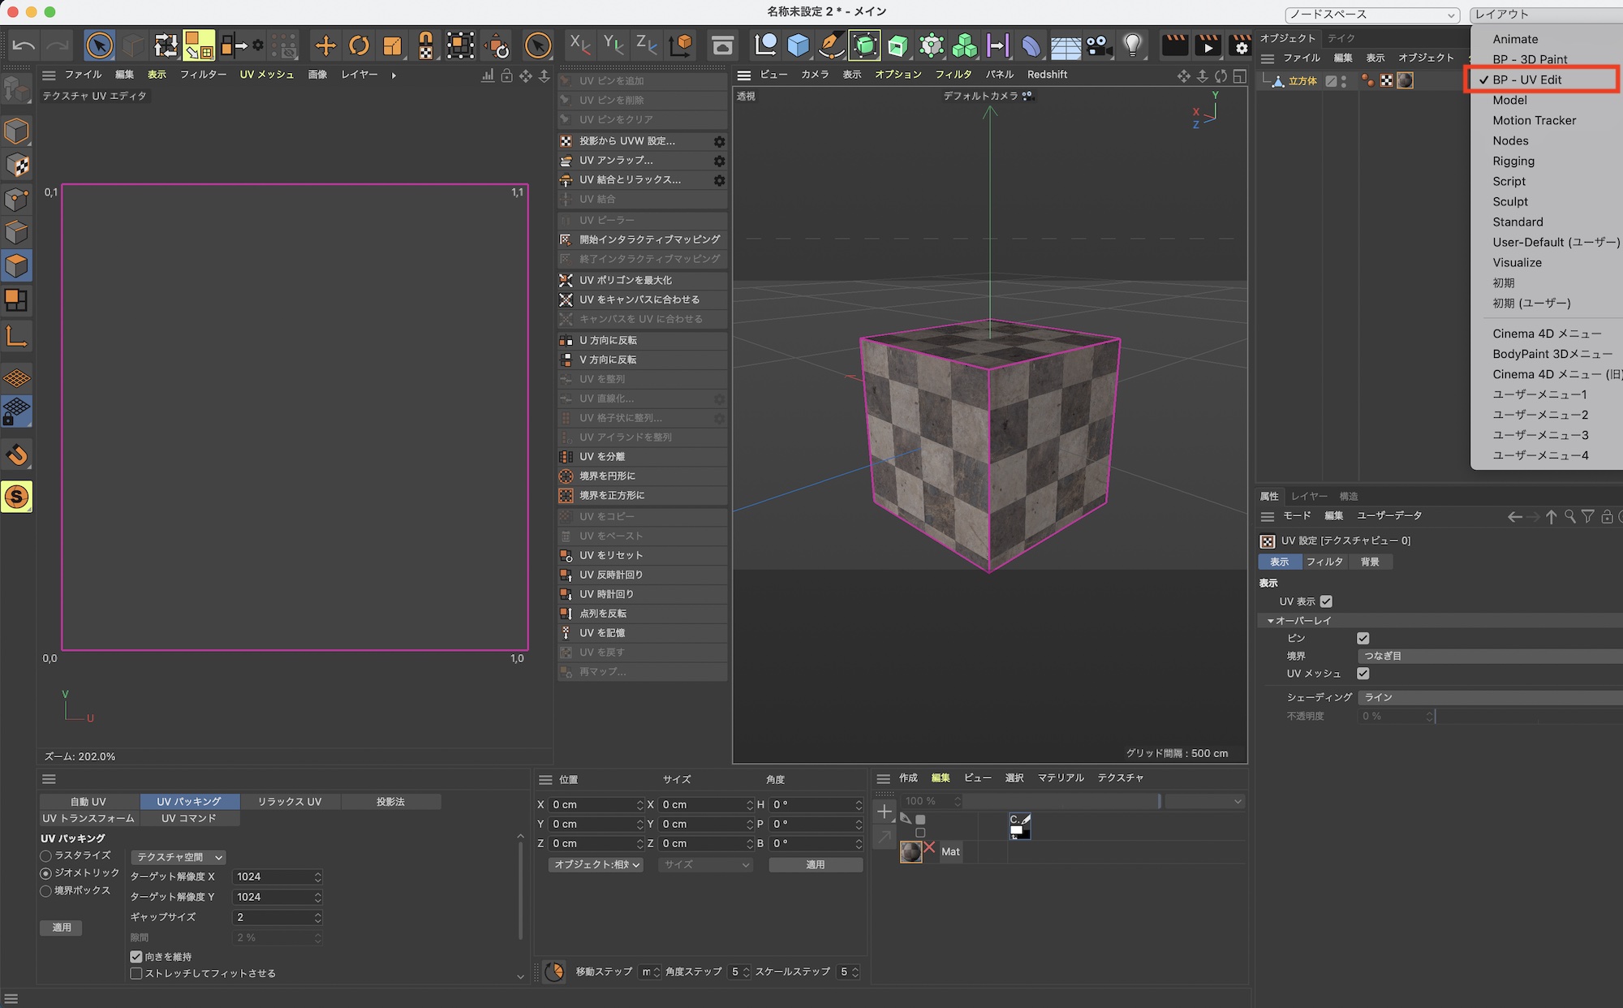Open the ノードスペース dropdown

[1371, 15]
